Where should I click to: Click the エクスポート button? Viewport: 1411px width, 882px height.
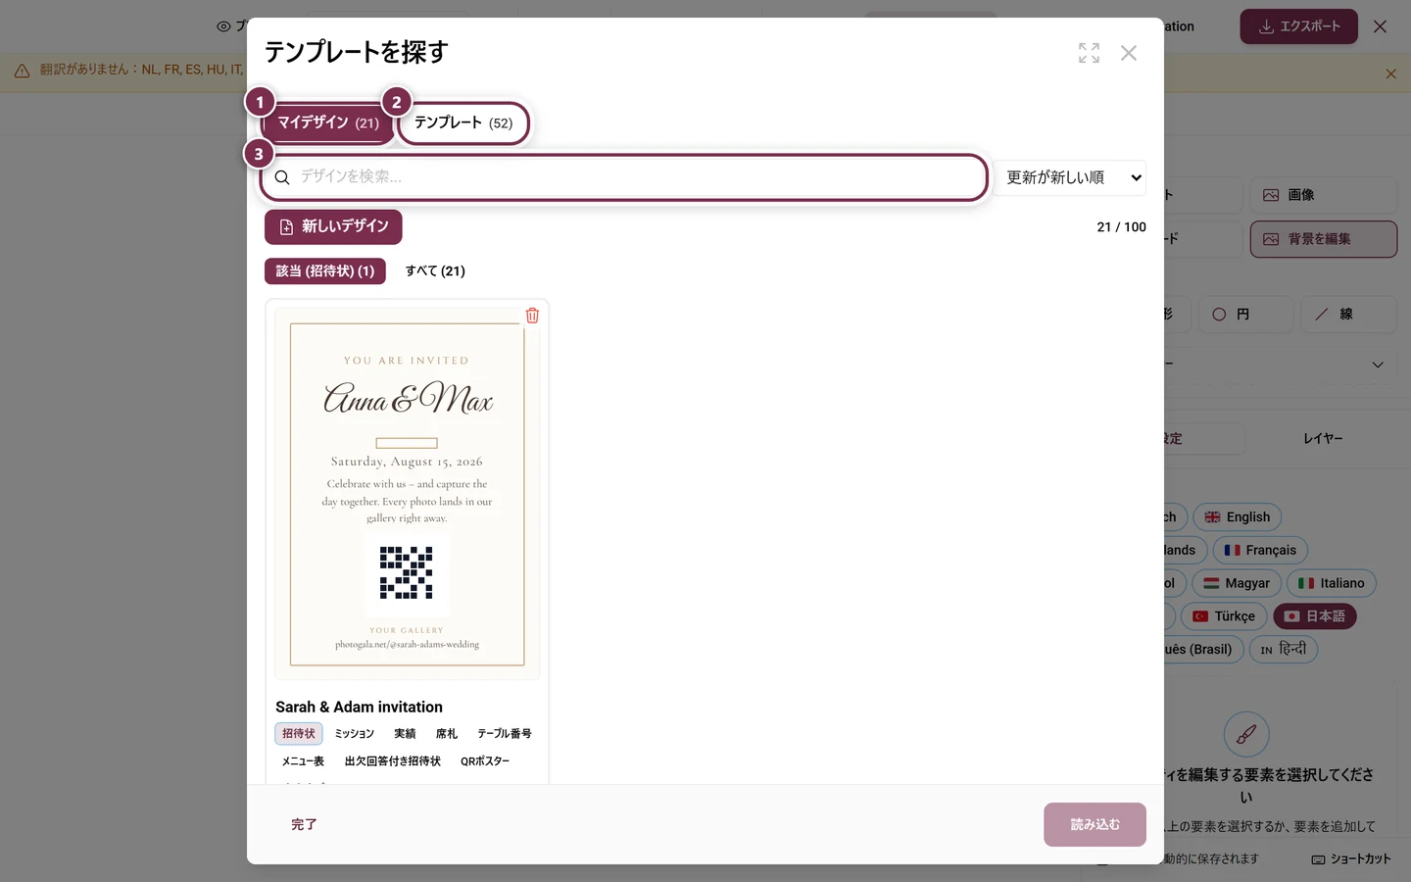coord(1298,26)
